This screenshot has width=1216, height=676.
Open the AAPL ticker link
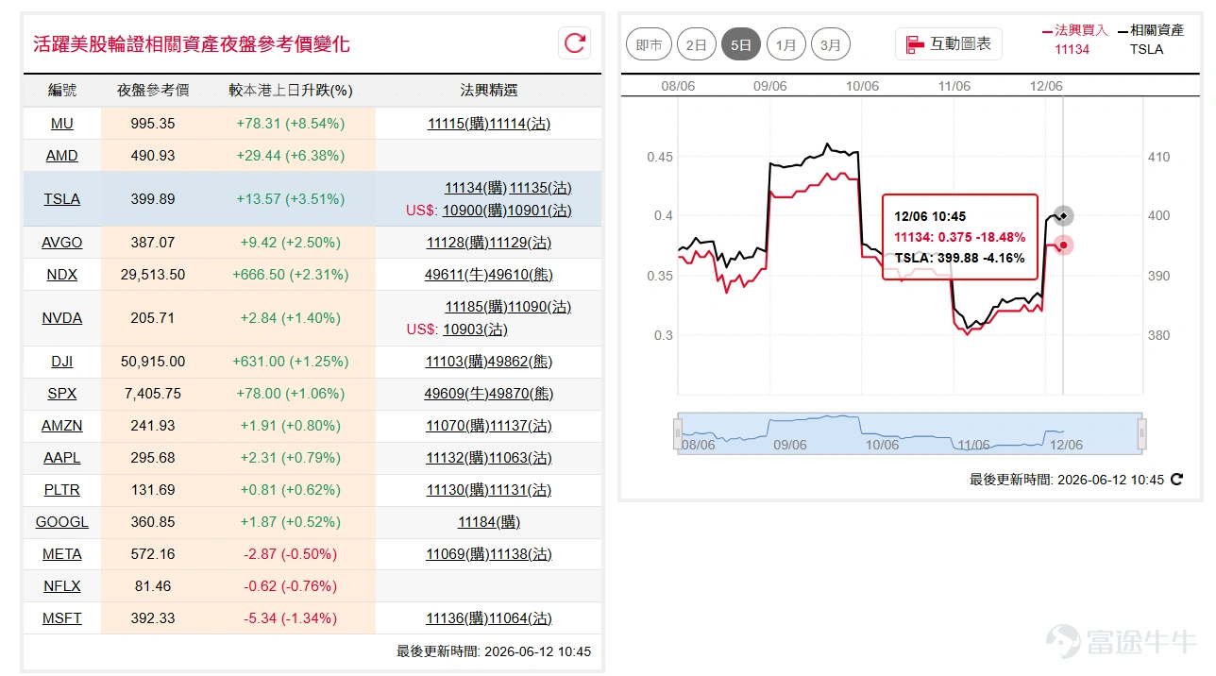click(x=62, y=458)
